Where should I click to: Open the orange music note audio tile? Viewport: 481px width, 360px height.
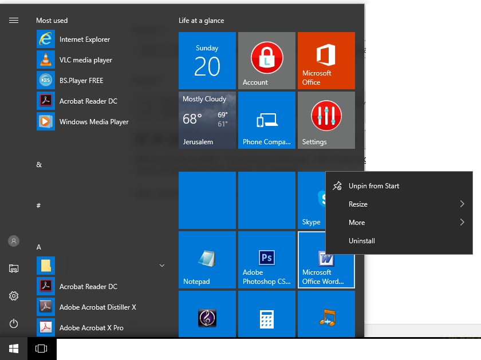pos(326,314)
